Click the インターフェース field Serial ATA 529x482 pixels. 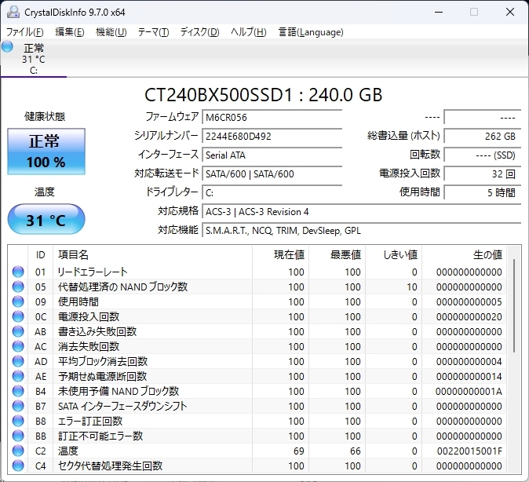(272, 155)
